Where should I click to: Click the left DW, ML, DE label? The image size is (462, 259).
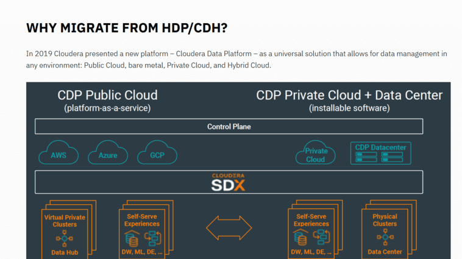coord(142,251)
